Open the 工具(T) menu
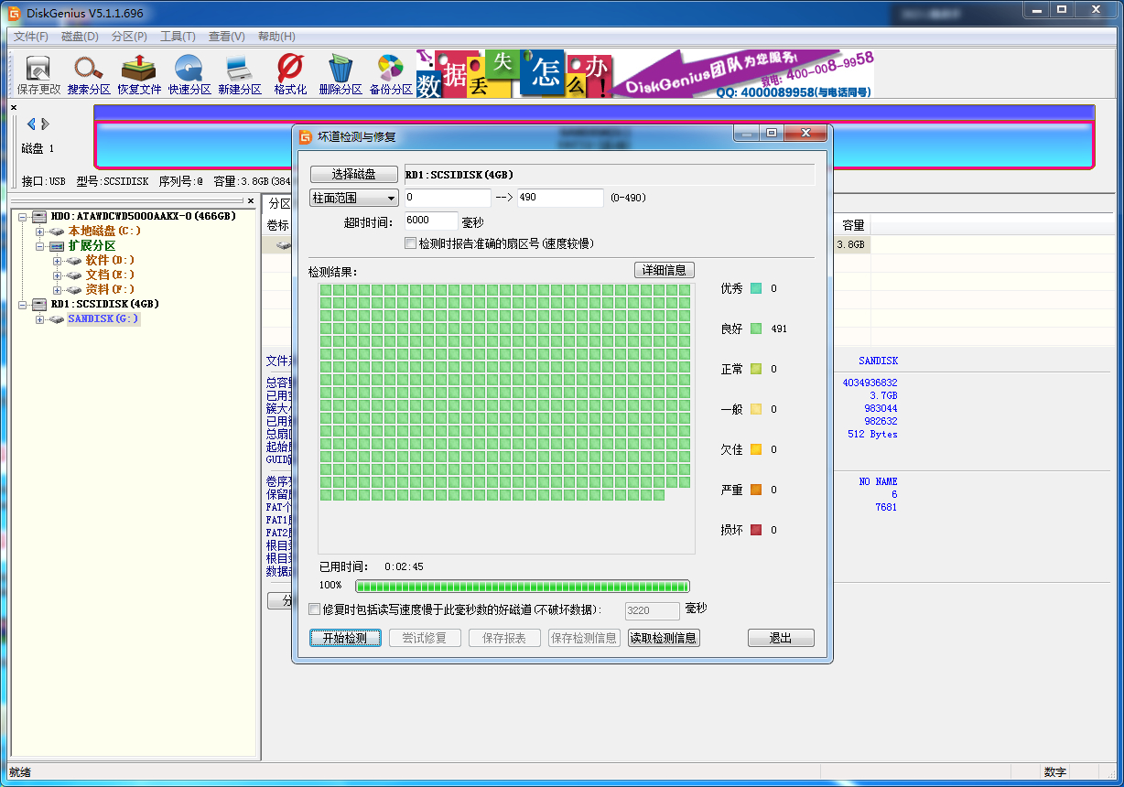The height and width of the screenshot is (787, 1124). point(178,37)
